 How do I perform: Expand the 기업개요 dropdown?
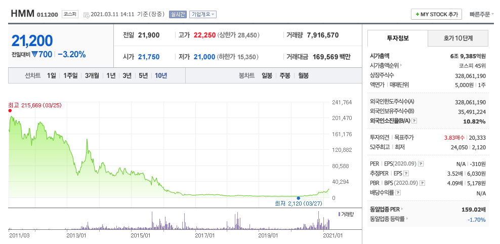click(203, 14)
